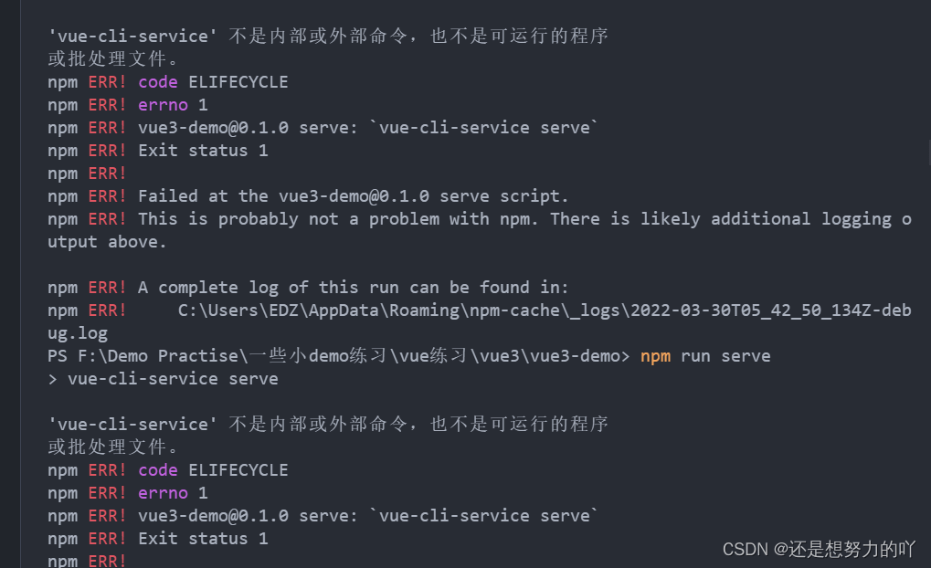Click the '2022-03-30T05_42_50_134Z' timestamp in log path
Image resolution: width=931 pixels, height=568 pixels.
[x=749, y=310]
